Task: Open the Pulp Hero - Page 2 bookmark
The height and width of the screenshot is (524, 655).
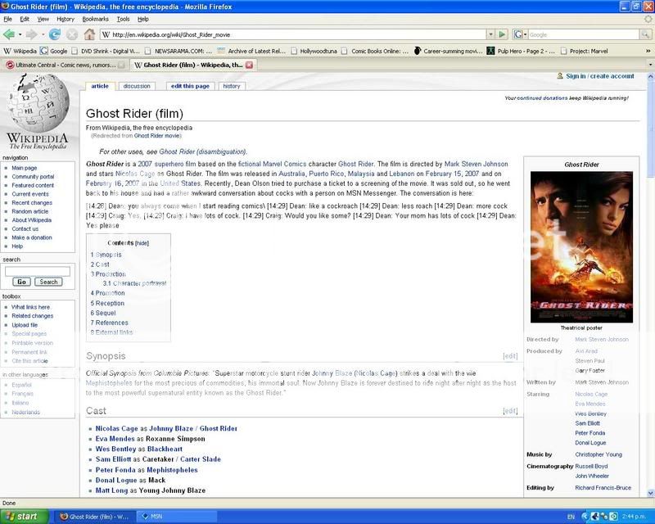Action: pyautogui.click(x=521, y=51)
